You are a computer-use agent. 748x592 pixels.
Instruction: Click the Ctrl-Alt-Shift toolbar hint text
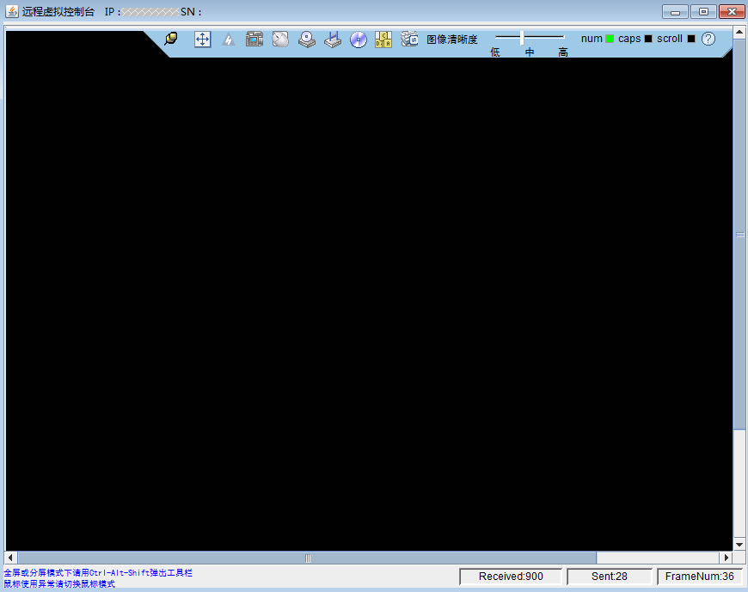(98, 572)
